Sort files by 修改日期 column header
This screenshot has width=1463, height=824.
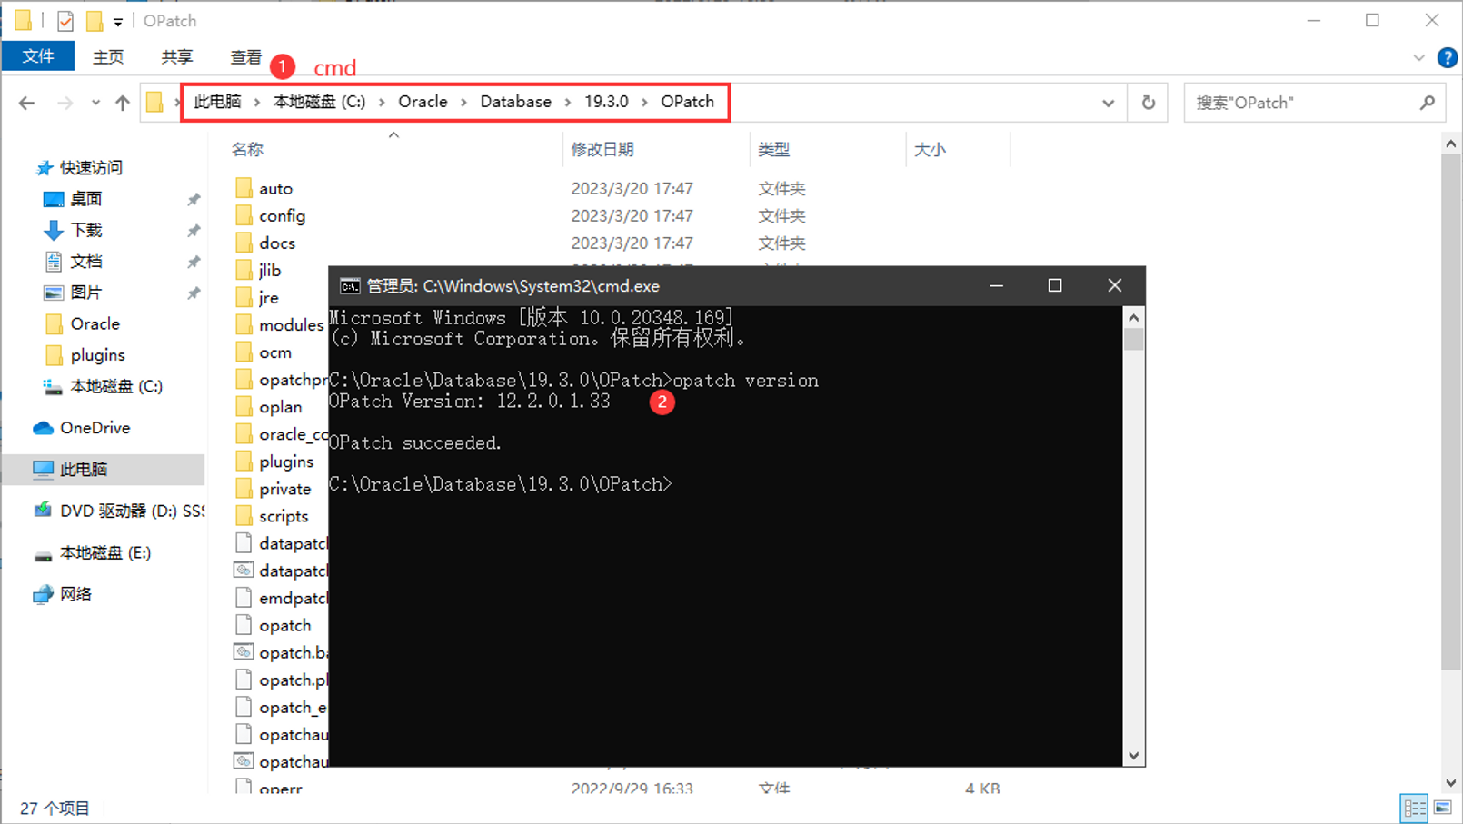pos(602,149)
